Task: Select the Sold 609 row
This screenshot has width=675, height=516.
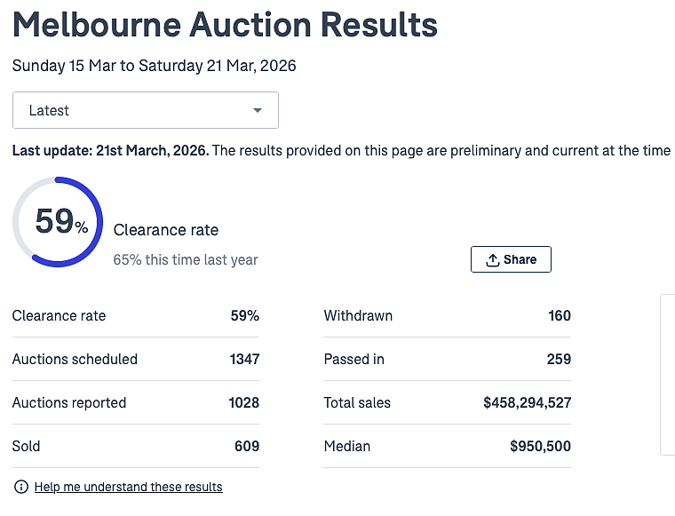Action: point(136,446)
